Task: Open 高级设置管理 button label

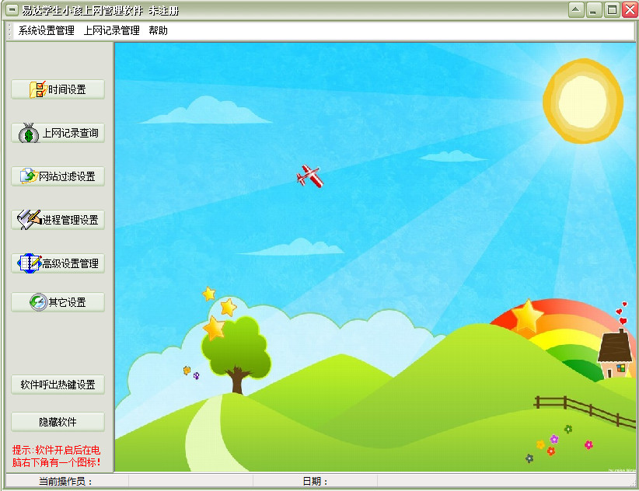Action: tap(71, 263)
